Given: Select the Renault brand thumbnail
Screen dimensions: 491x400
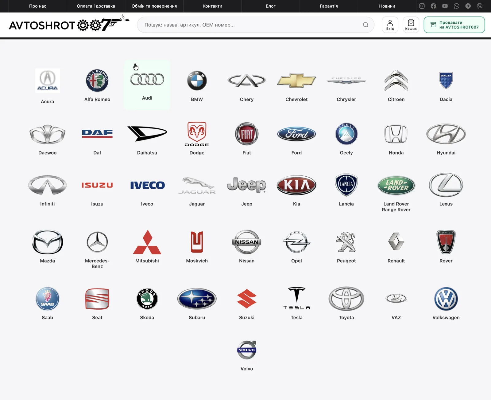Looking at the screenshot, I should click(396, 241).
